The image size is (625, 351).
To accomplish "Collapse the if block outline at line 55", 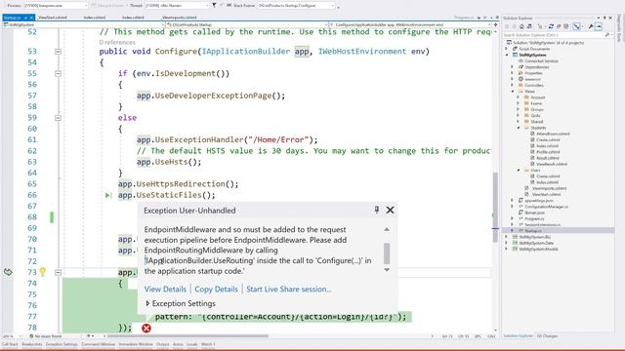I will (58, 74).
